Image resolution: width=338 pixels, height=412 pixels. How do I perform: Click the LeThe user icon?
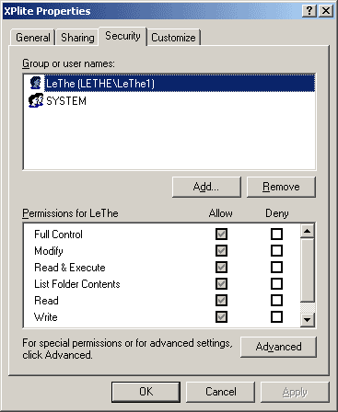pos(36,83)
